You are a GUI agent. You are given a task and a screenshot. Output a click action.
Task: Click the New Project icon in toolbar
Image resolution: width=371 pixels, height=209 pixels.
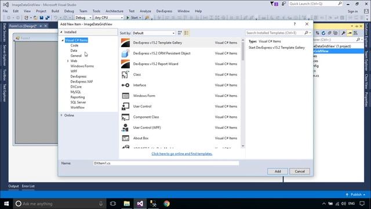click(x=26, y=17)
